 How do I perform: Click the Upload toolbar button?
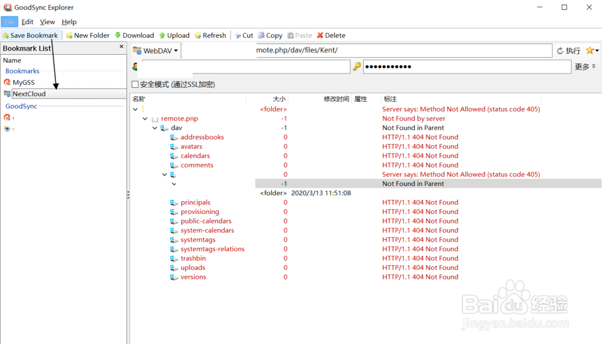click(x=175, y=36)
